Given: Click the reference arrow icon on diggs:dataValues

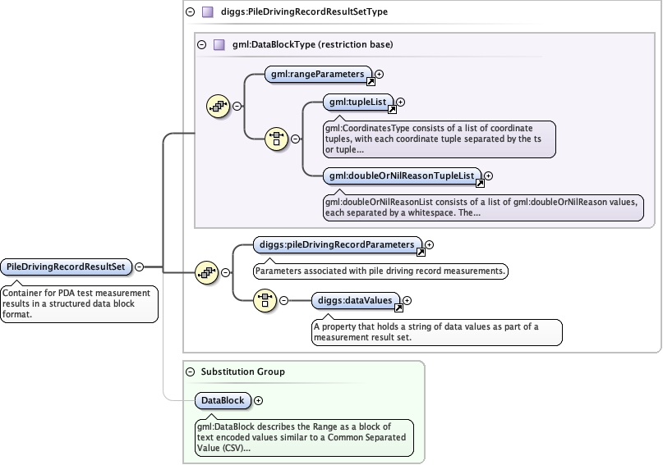Looking at the screenshot, I should (x=398, y=308).
